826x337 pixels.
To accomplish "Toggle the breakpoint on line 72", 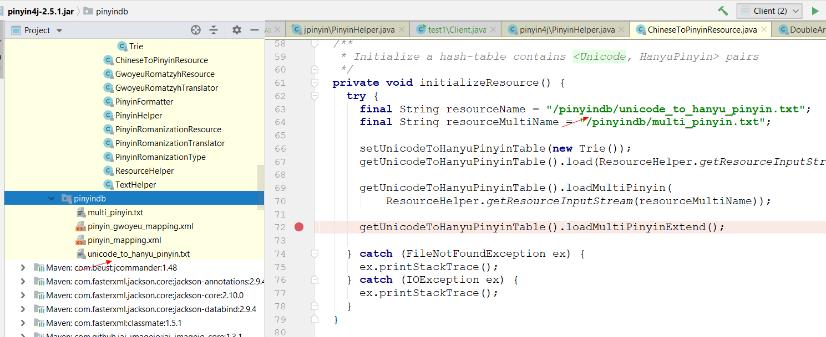I will click(299, 227).
